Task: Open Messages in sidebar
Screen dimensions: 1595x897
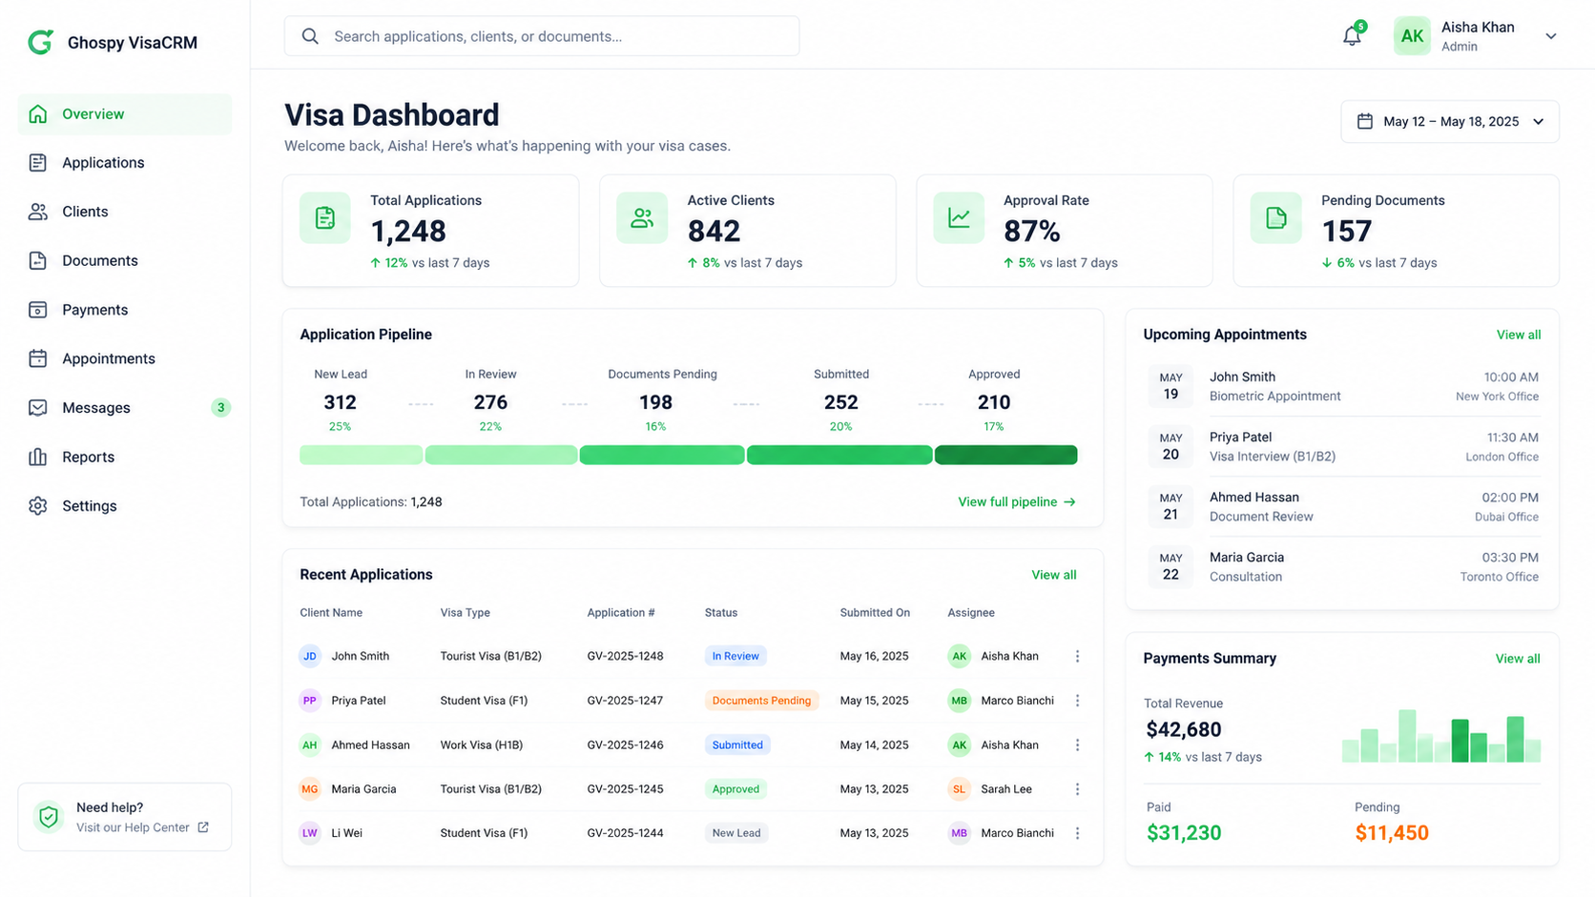Action: click(125, 408)
